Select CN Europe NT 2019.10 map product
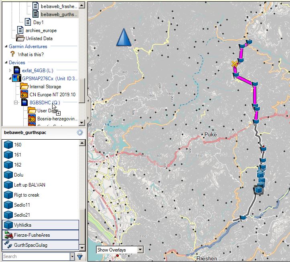 52,95
